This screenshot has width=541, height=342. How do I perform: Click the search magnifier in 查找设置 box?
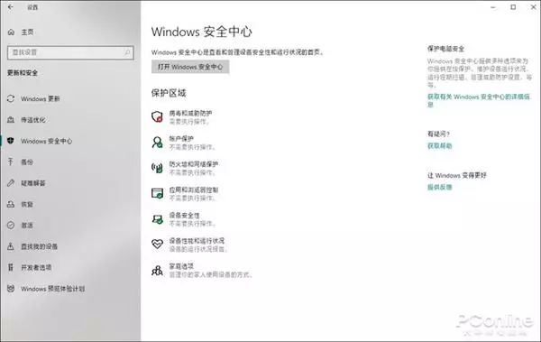(127, 52)
